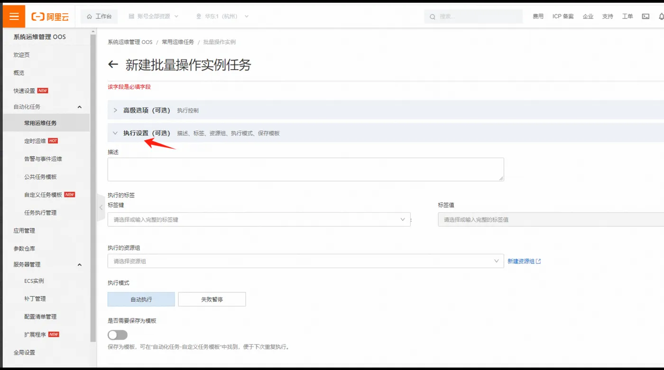Screen dimensions: 664x370
Task: Open the notifications bell
Action: [661, 17]
